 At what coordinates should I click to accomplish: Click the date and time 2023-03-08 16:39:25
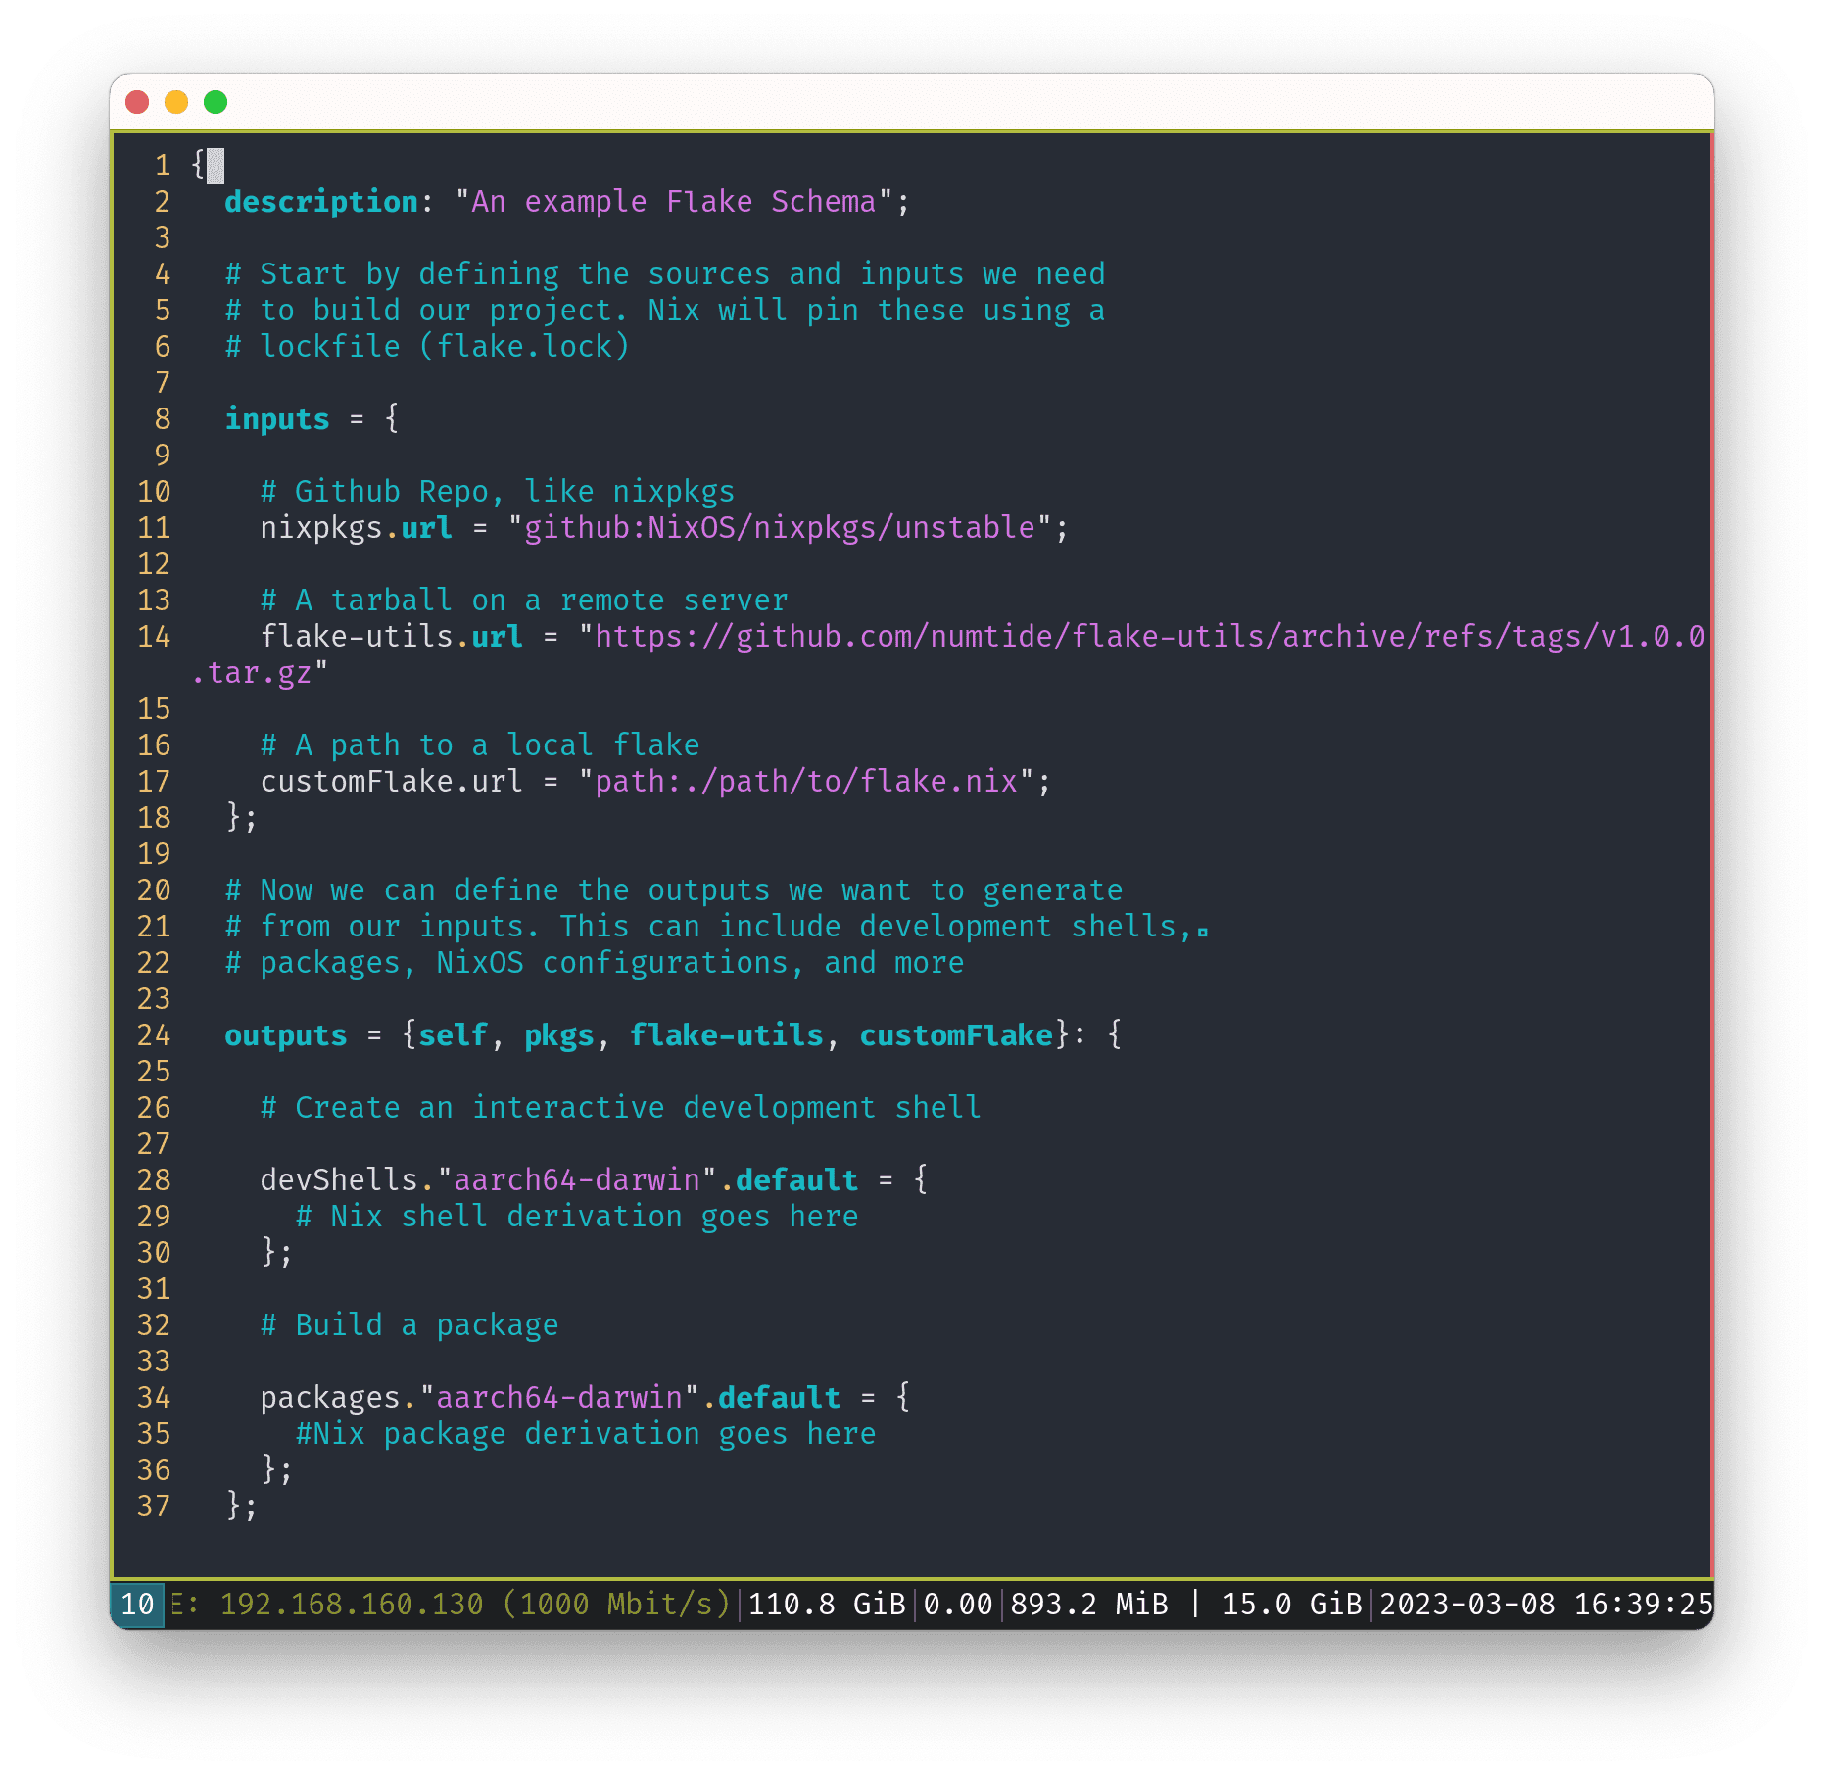pos(1546,1605)
